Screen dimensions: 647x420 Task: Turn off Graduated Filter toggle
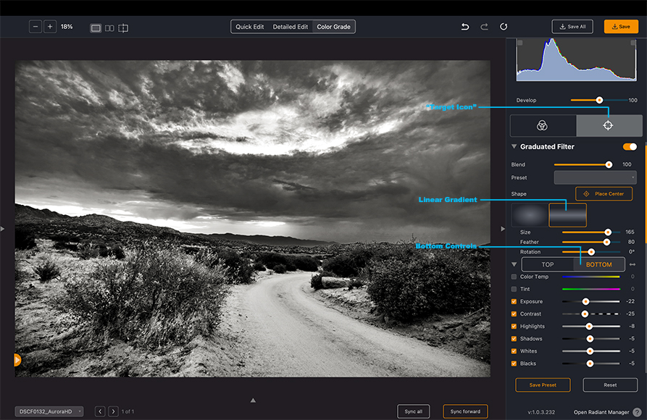tap(630, 147)
